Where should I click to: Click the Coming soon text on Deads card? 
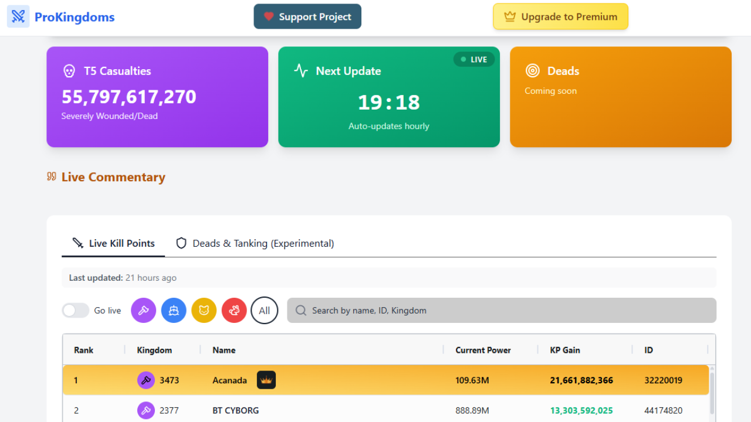coord(551,91)
